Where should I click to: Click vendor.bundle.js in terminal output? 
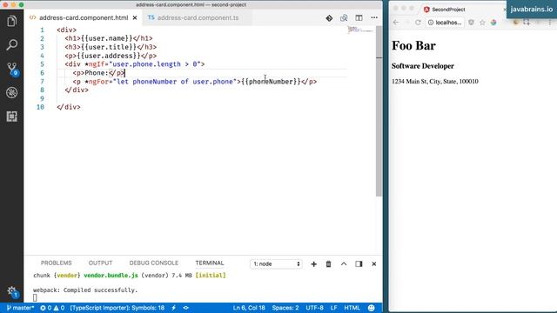pos(111,276)
